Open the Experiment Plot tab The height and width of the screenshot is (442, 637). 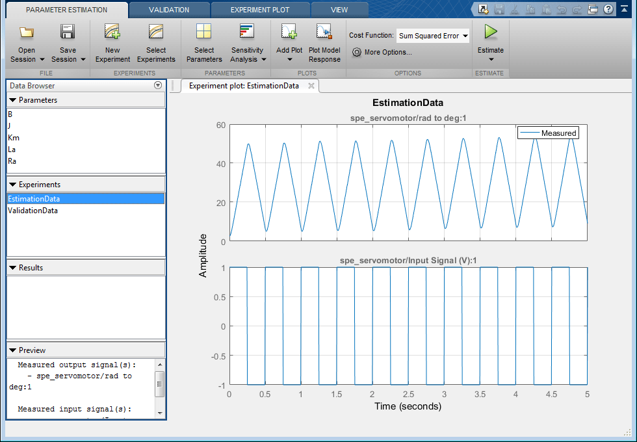pyautogui.click(x=260, y=10)
